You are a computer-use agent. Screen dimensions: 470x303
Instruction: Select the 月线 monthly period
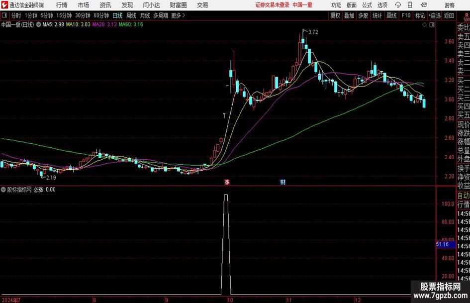click(145, 15)
